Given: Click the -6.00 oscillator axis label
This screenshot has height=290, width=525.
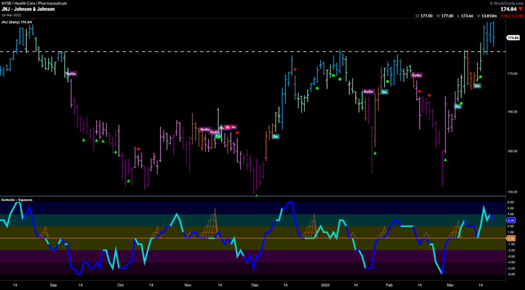Looking at the screenshot, I should 511,274.
